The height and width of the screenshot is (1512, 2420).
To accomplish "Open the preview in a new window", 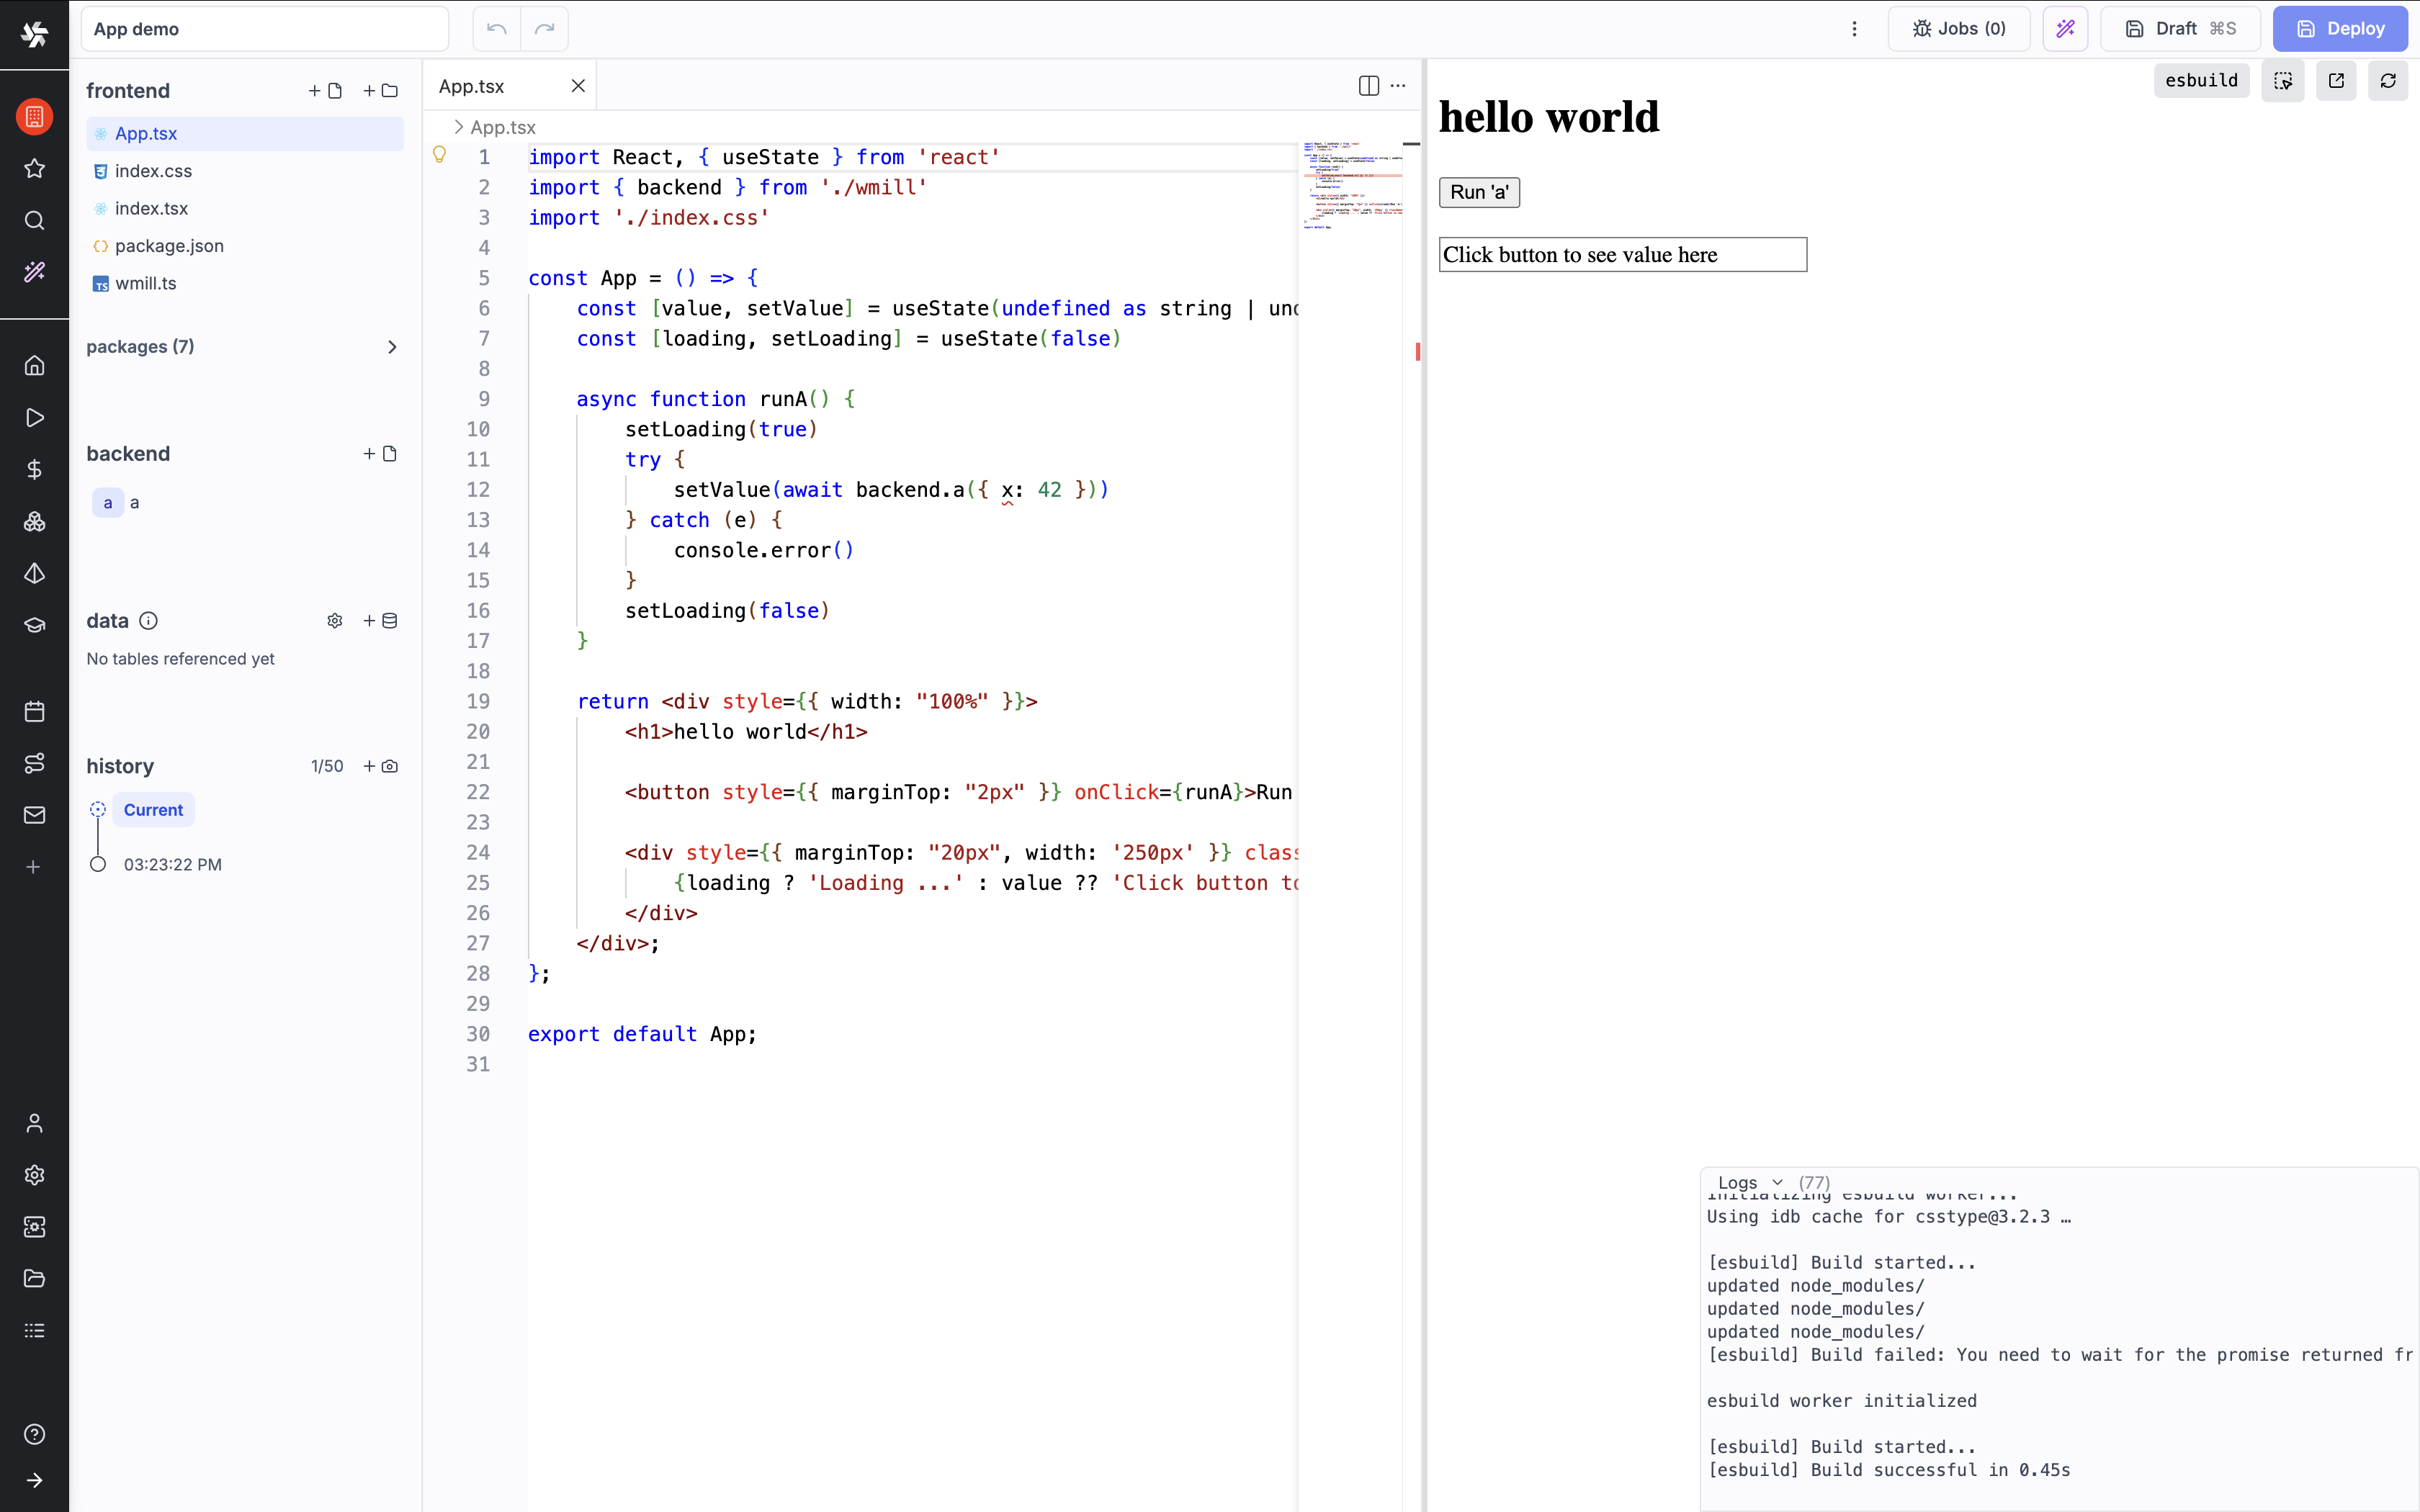I will click(x=2336, y=81).
